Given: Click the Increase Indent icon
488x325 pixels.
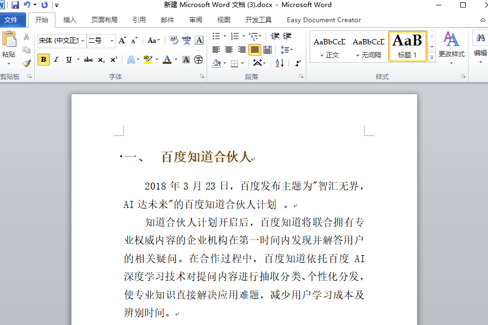Looking at the screenshot, I should [x=287, y=36].
